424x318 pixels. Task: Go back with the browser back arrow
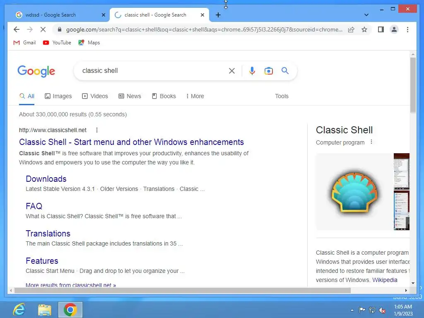[x=17, y=29]
